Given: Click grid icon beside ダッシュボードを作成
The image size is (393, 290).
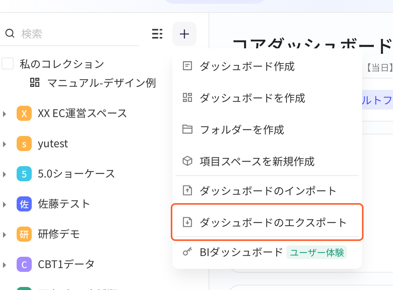Looking at the screenshot, I should click(187, 97).
